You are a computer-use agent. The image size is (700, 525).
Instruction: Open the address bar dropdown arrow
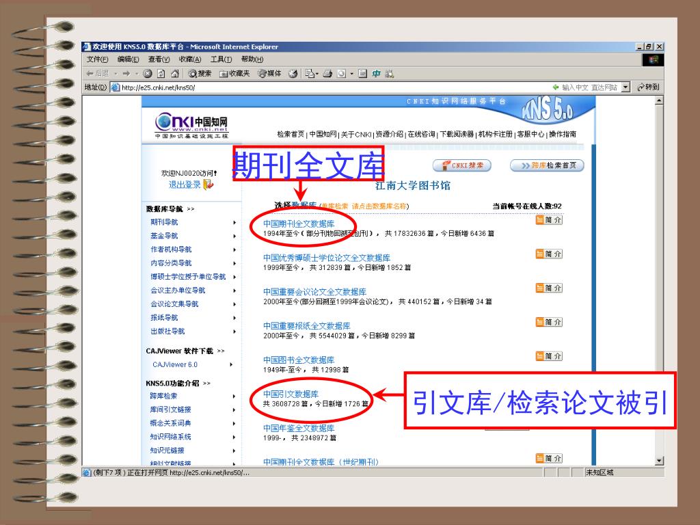[626, 87]
